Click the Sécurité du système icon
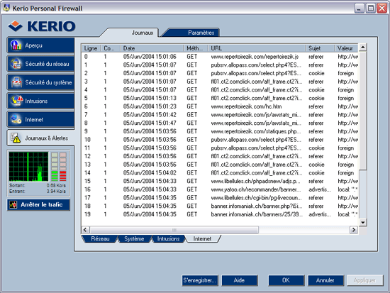 pos(17,82)
